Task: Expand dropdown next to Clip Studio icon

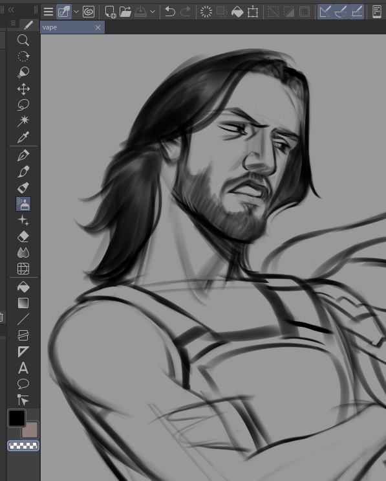Action: (x=76, y=12)
